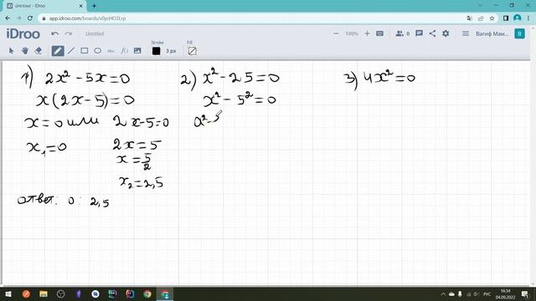Select the hand pan tool

24,51
